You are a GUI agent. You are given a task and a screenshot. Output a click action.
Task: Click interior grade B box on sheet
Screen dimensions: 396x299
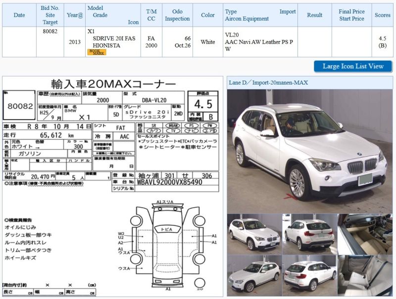[211, 117]
